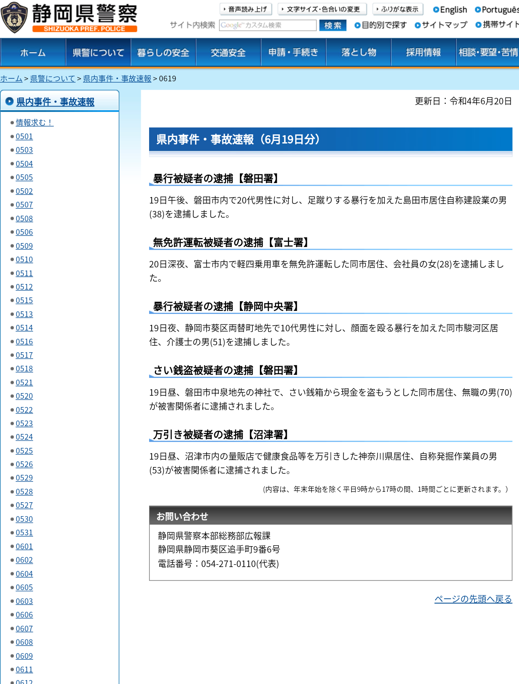
Task: Open 文字サイズ・色合いの変更 settings
Action: (322, 9)
